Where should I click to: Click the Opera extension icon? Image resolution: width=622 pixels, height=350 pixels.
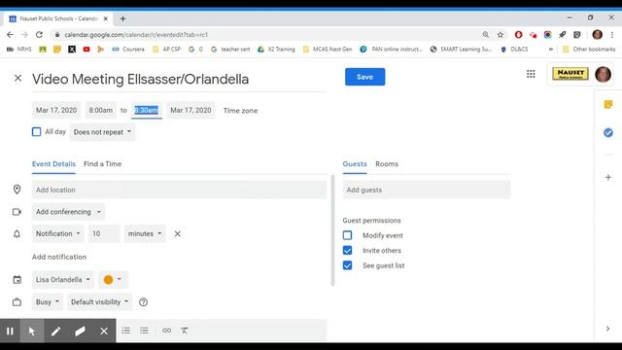[x=518, y=35]
